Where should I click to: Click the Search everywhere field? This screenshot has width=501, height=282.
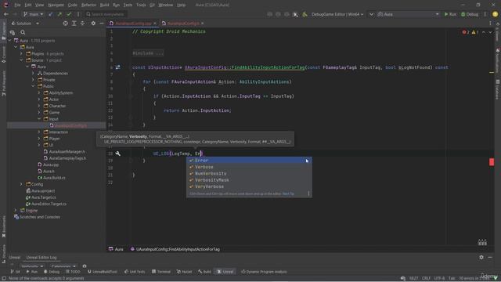tap(106, 14)
